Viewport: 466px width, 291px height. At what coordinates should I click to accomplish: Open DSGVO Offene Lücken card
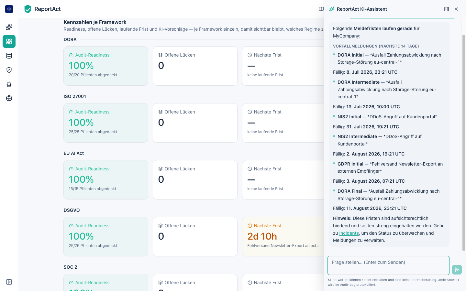(x=195, y=237)
